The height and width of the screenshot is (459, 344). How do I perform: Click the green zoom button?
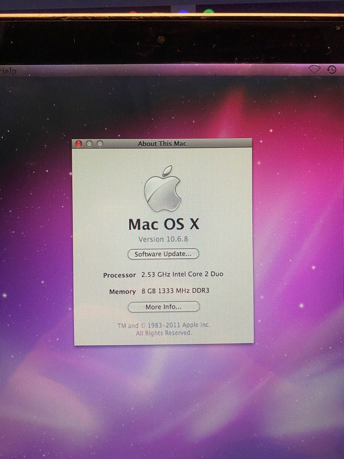click(x=99, y=144)
